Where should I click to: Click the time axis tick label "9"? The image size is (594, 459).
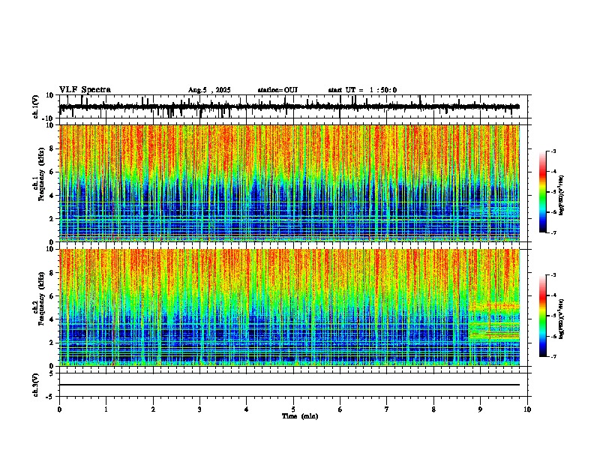pos(480,409)
